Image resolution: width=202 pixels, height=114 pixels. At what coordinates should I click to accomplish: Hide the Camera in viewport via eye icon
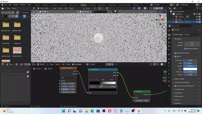coord(197,17)
